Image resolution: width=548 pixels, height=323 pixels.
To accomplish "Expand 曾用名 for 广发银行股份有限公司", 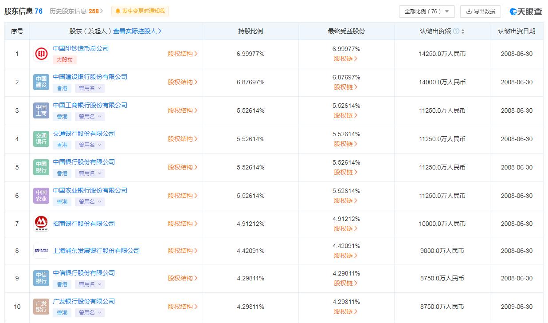I will (x=89, y=312).
